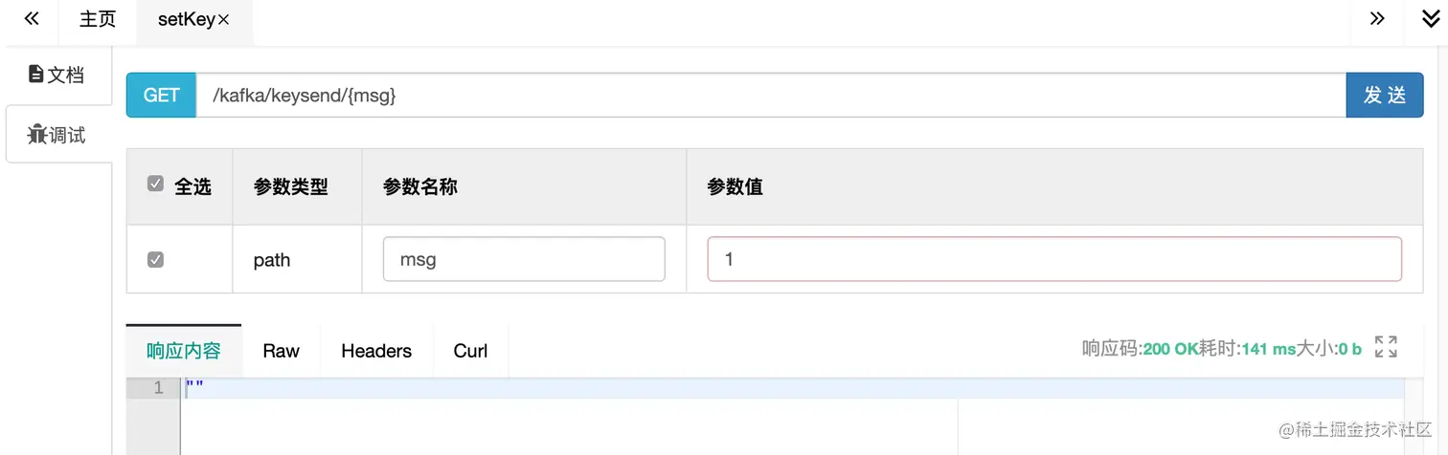Toggle the 全选 select-all checkbox
The image size is (1448, 455).
[155, 184]
